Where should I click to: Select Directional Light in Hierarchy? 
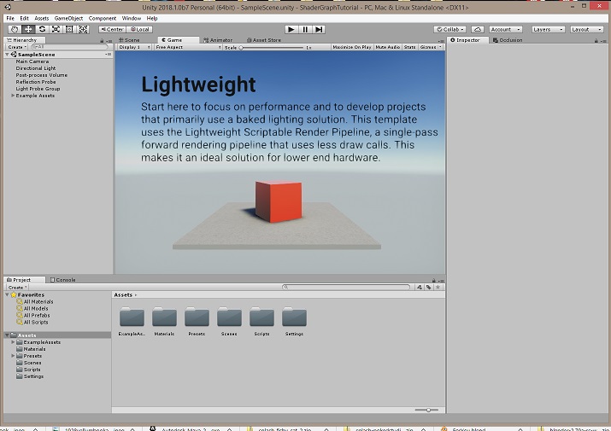click(36, 68)
